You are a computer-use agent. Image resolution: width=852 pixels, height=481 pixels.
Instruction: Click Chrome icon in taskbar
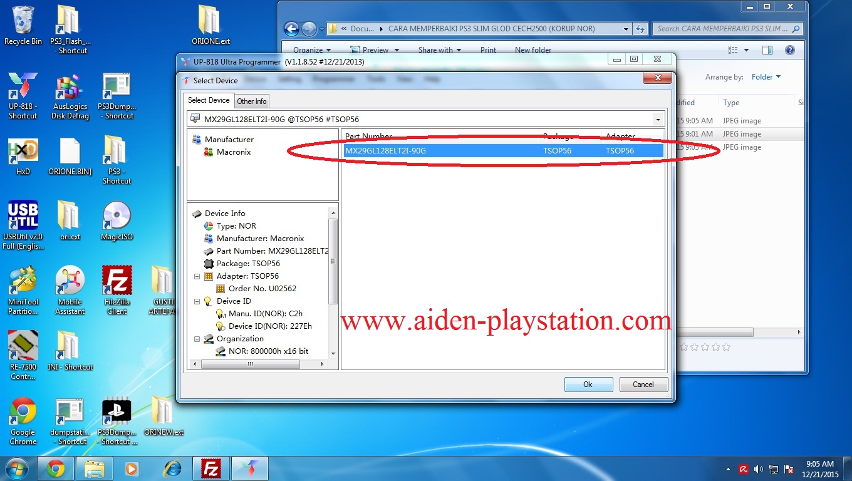pyautogui.click(x=55, y=468)
